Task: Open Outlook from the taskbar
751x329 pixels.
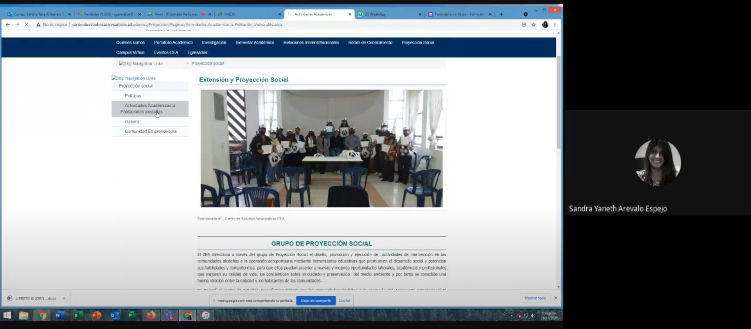Action: pos(115,315)
